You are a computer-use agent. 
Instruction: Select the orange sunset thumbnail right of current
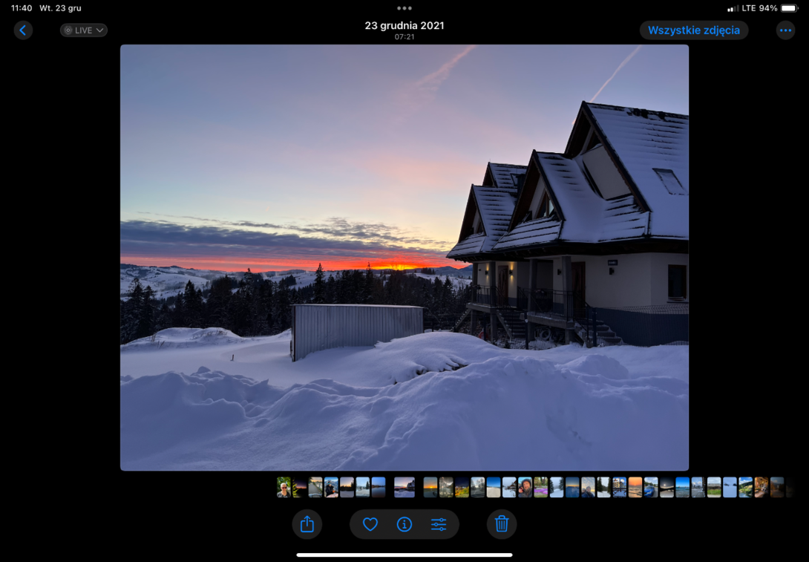tap(430, 487)
